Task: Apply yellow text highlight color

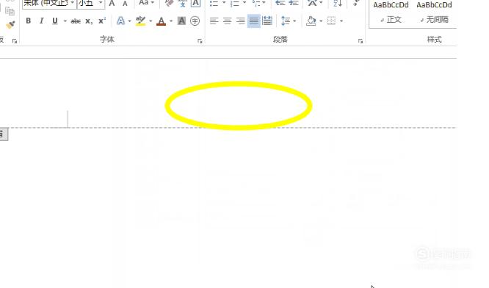Action: pos(141,21)
